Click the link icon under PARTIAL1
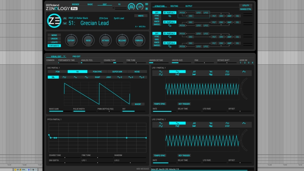This screenshot has width=304, height=171. click(x=170, y=16)
